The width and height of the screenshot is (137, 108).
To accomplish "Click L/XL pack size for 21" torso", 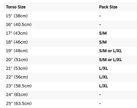I will coord(104,68).
